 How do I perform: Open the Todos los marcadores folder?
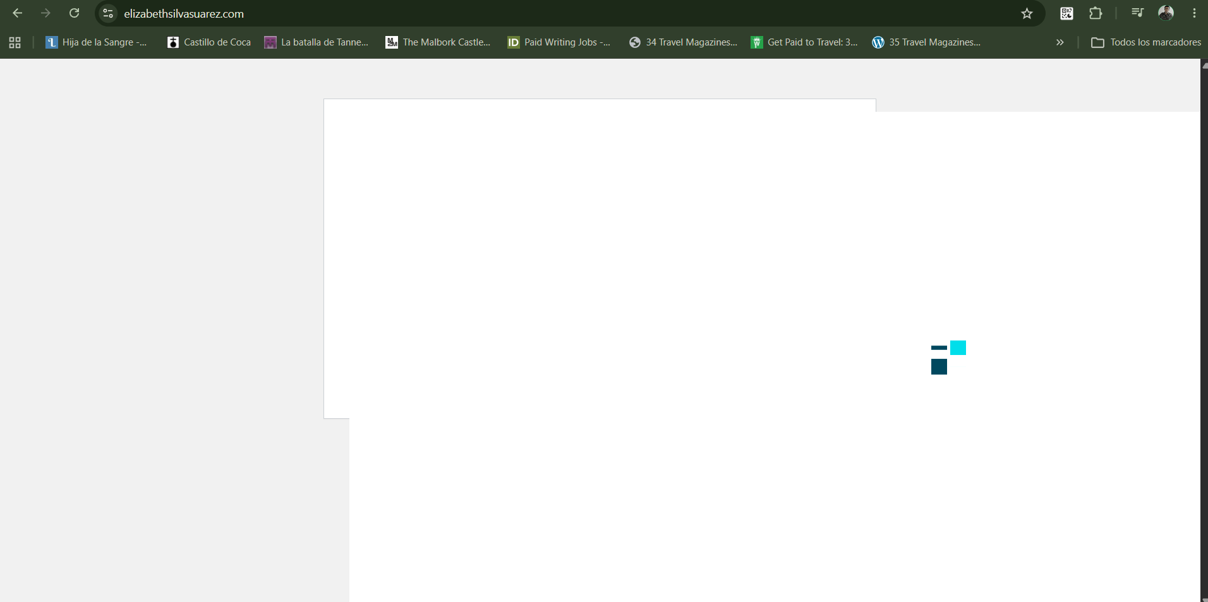[1146, 42]
